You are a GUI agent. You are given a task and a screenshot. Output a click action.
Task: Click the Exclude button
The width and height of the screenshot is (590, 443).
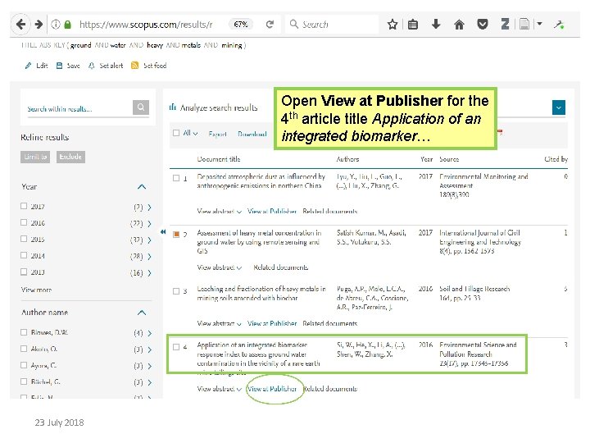point(70,157)
